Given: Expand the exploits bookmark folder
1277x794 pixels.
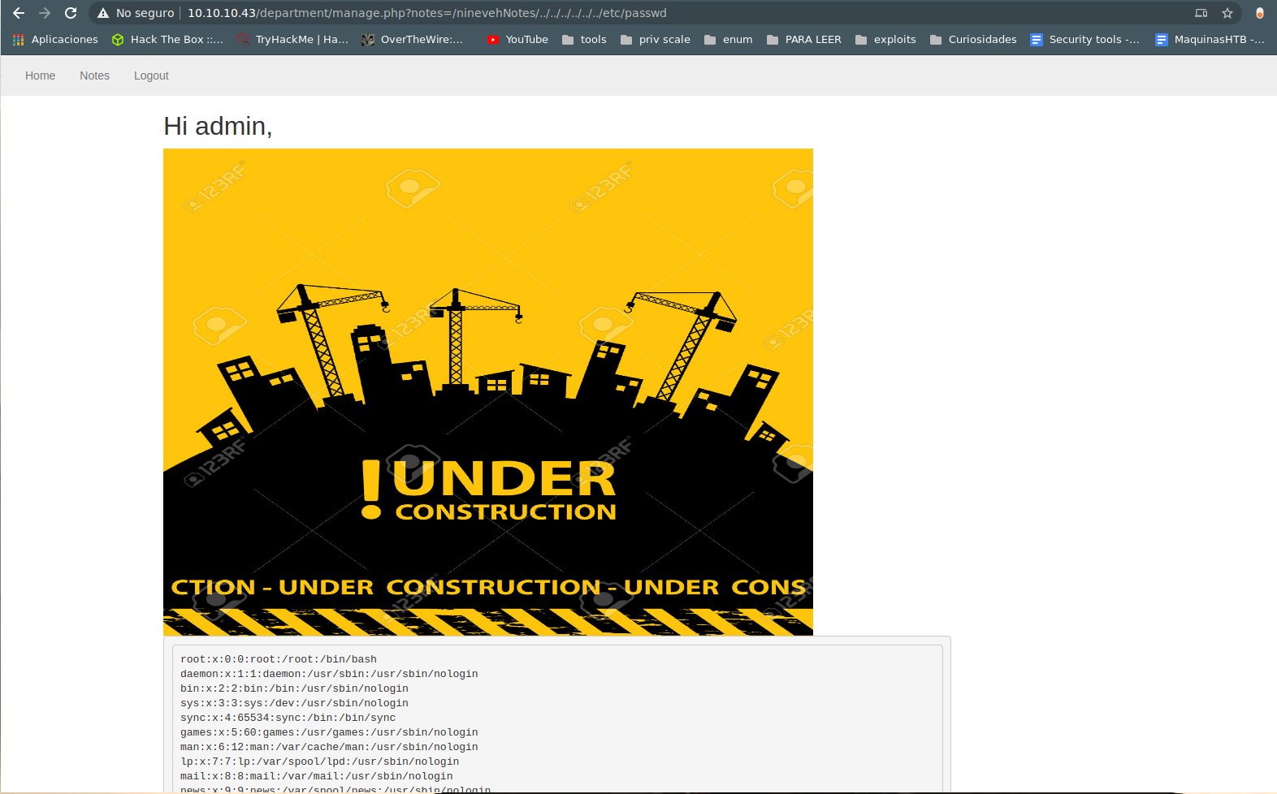Looking at the screenshot, I should [885, 39].
